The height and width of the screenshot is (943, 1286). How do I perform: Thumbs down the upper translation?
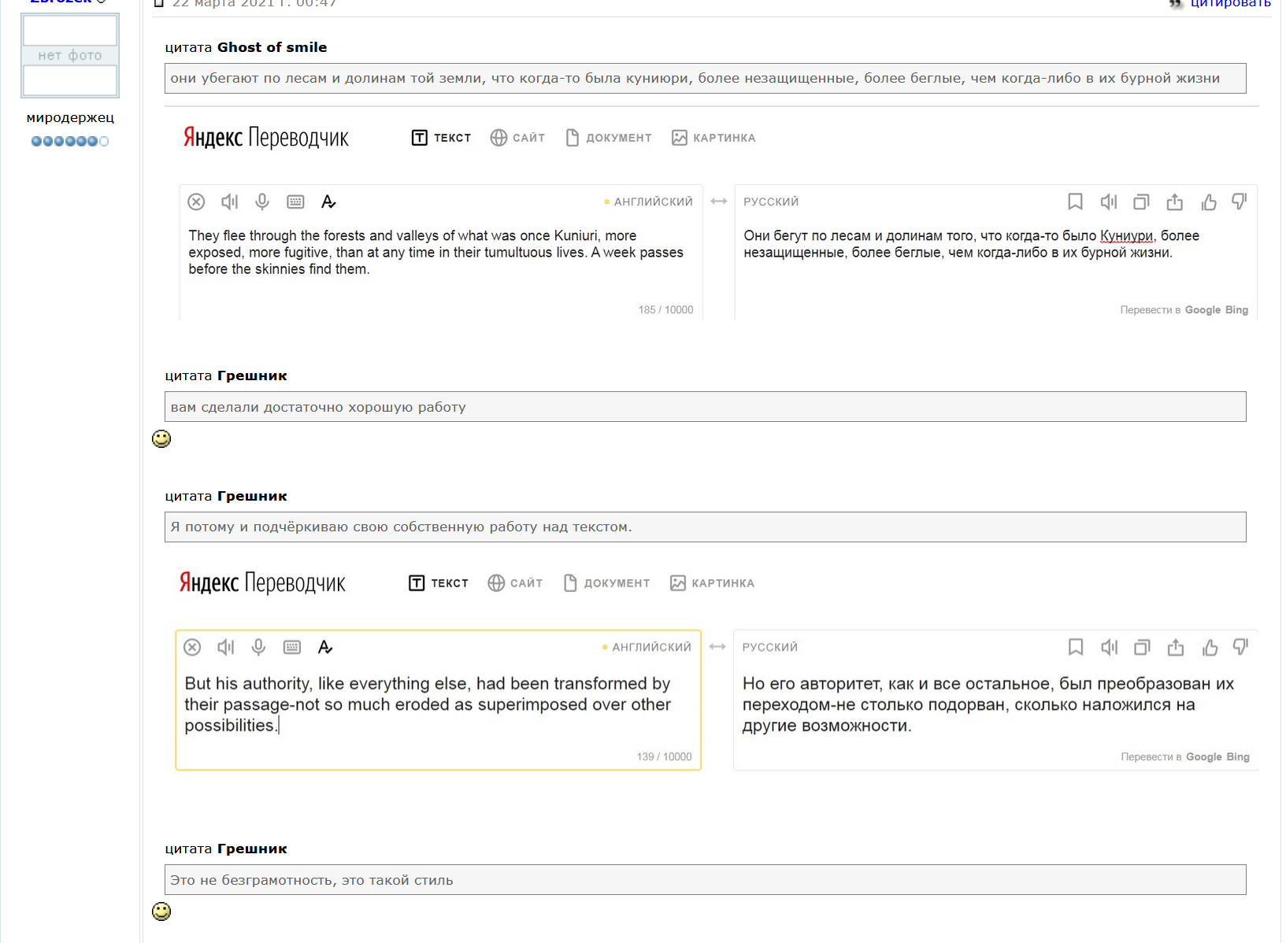1240,202
